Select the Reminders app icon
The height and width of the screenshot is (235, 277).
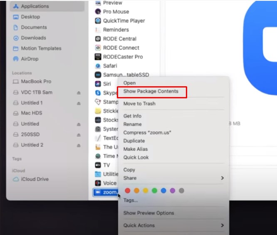98,30
